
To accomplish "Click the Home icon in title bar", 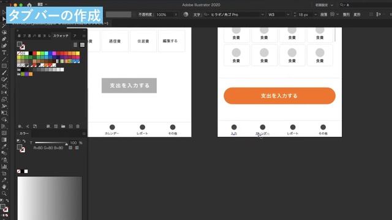I will 29,5.
